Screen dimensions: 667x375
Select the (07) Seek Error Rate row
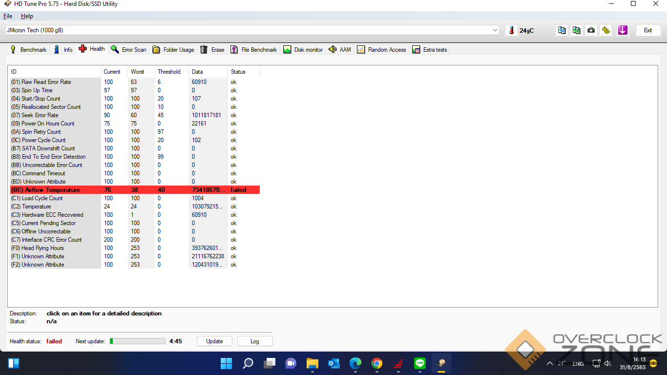coord(135,115)
